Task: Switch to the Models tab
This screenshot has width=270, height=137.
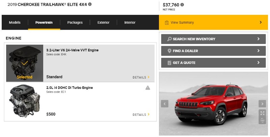Action: click(15, 23)
